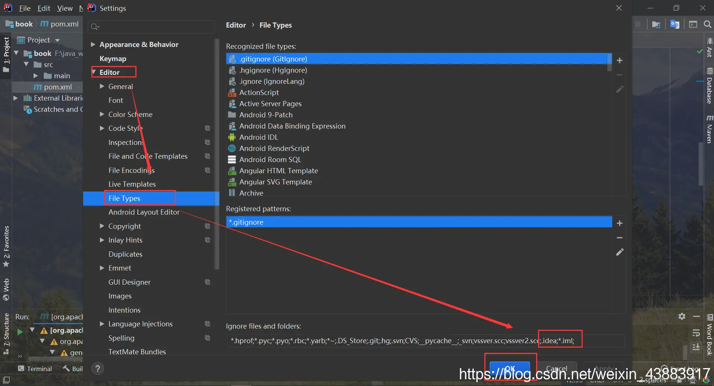Click the Cancel button
This screenshot has width=714, height=386.
coord(557,368)
